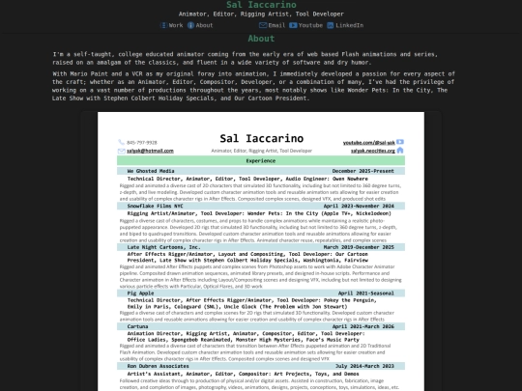The image size is (522, 391).
Task: Click the resume document image
Action: click(x=261, y=251)
